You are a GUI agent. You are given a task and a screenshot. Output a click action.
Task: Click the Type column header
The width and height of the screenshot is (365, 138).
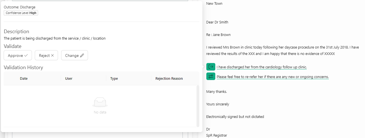(x=114, y=79)
